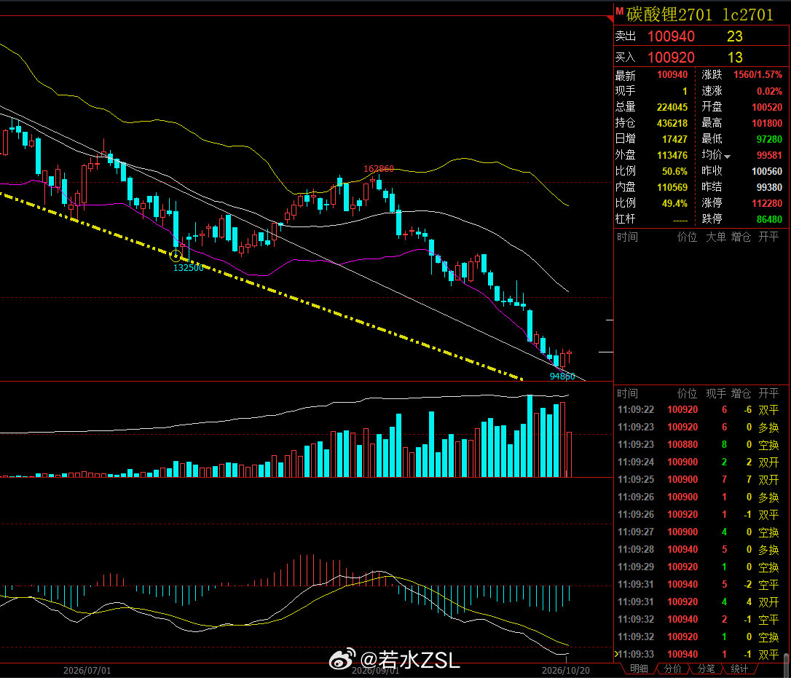Click the Weibo logo watermark
This screenshot has height=678, width=791.
tap(342, 659)
